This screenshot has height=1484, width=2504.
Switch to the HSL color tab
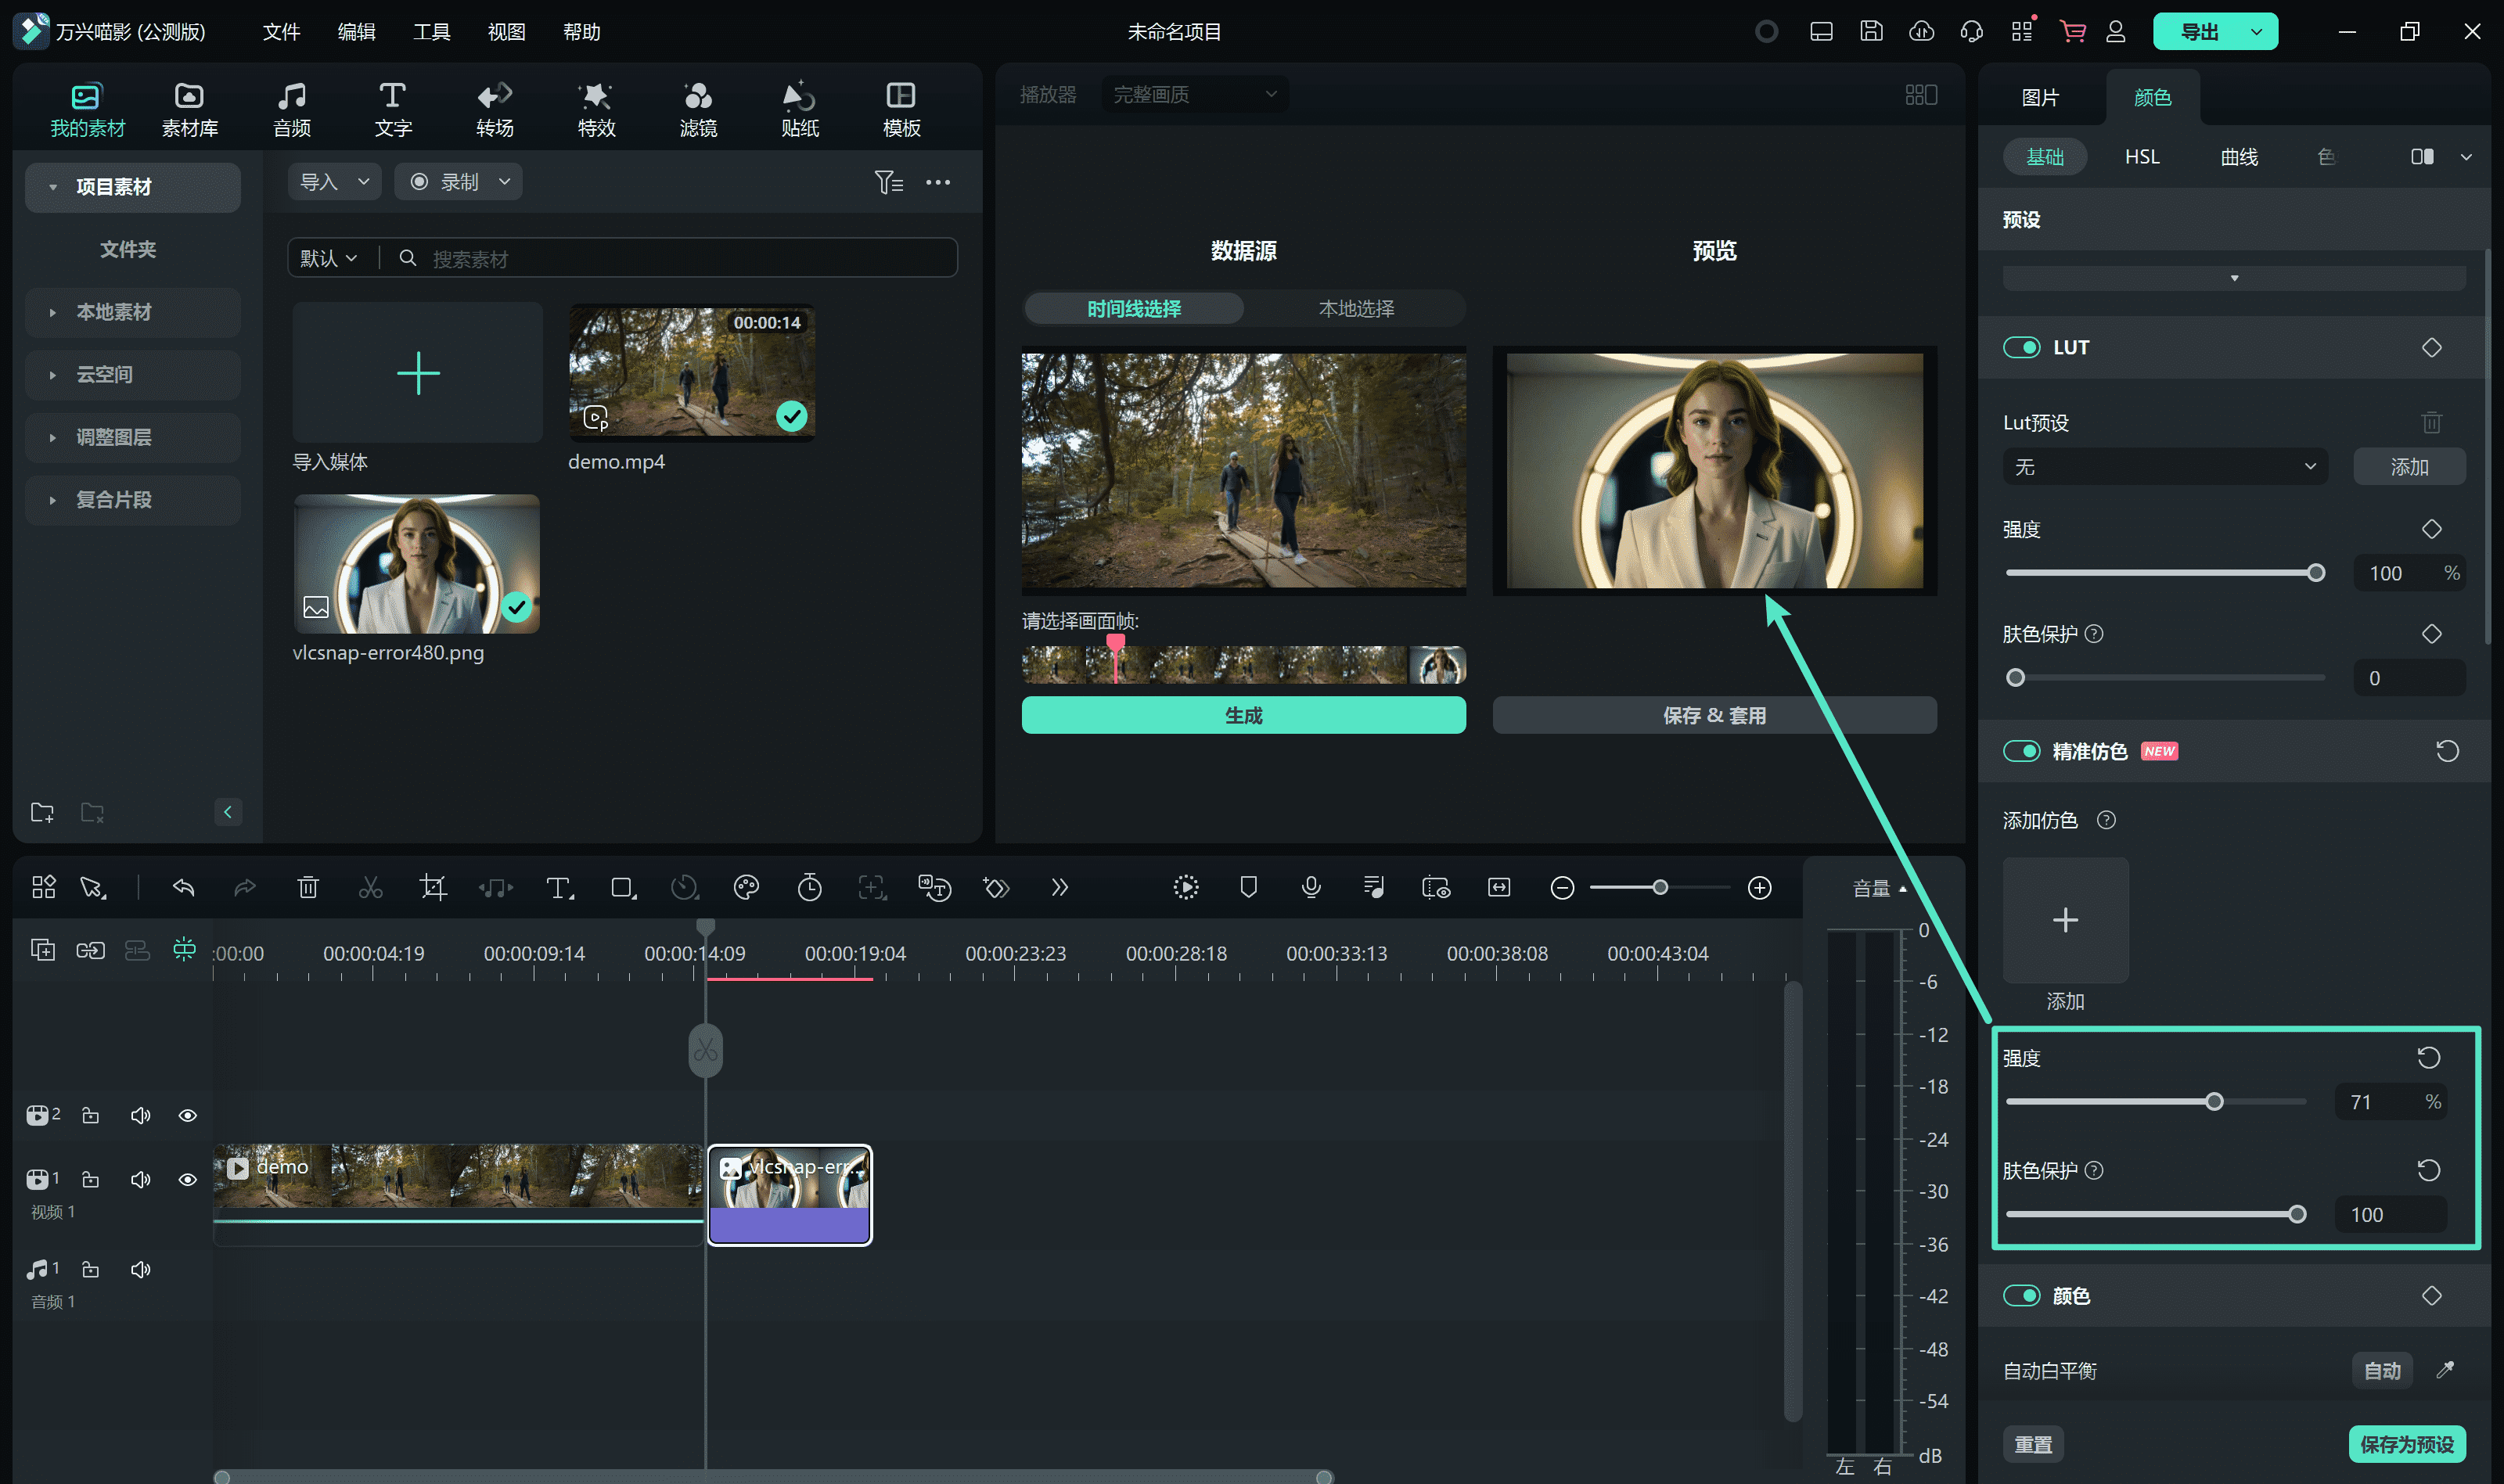pyautogui.click(x=2141, y=157)
